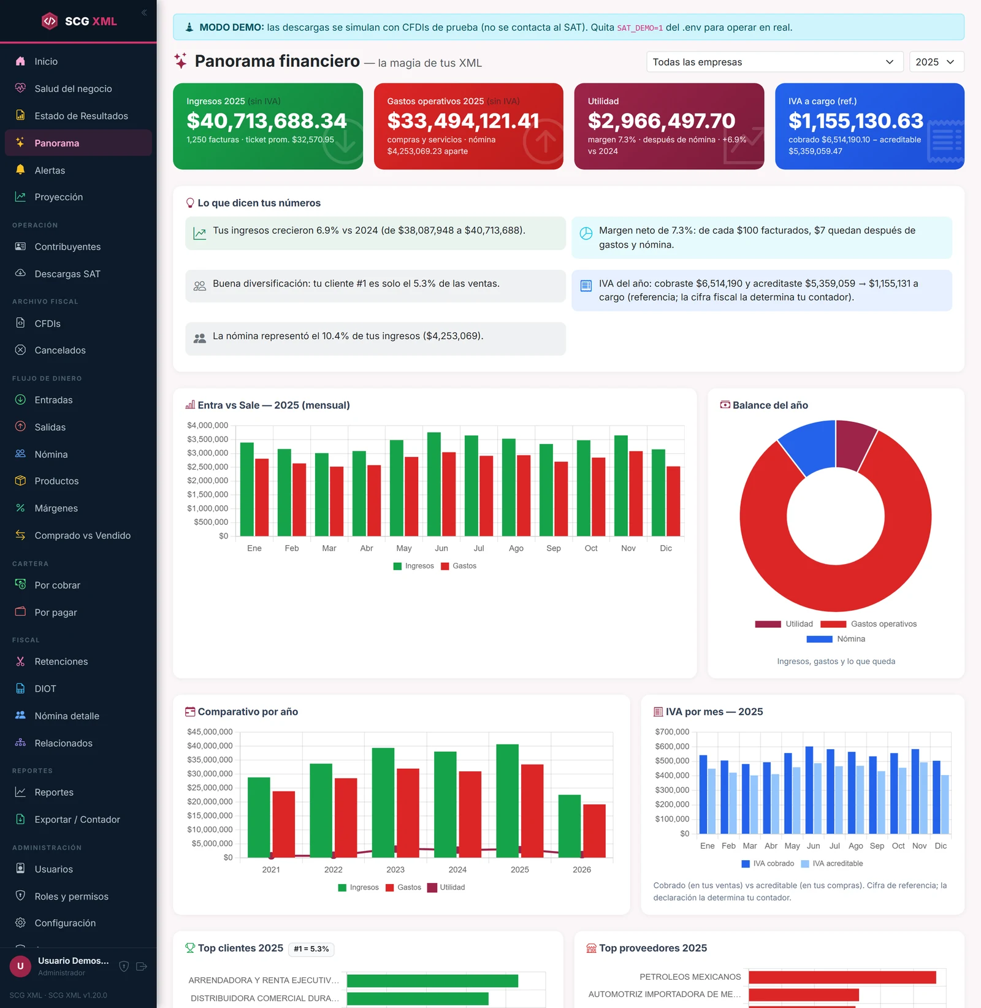Click the Ingresos 2025 summary card

[268, 126]
